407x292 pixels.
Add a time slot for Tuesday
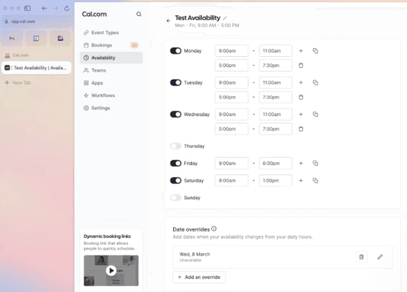pos(301,82)
